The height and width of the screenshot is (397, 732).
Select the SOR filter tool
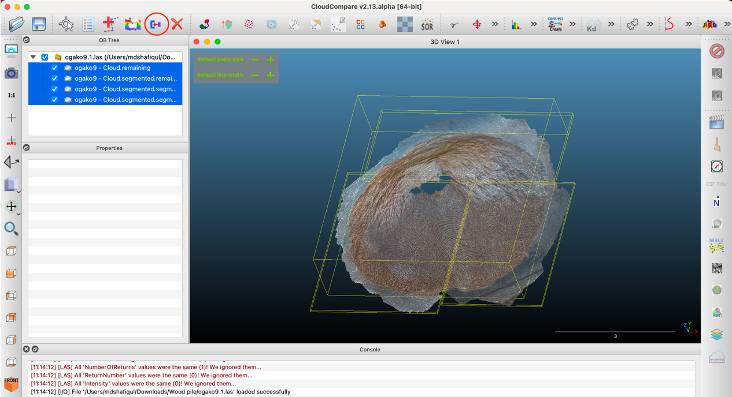tap(427, 25)
